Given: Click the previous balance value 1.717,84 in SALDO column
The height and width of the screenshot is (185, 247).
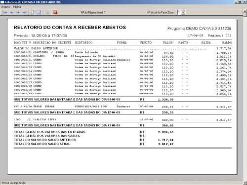Looking at the screenshot, I should pos(224,48).
